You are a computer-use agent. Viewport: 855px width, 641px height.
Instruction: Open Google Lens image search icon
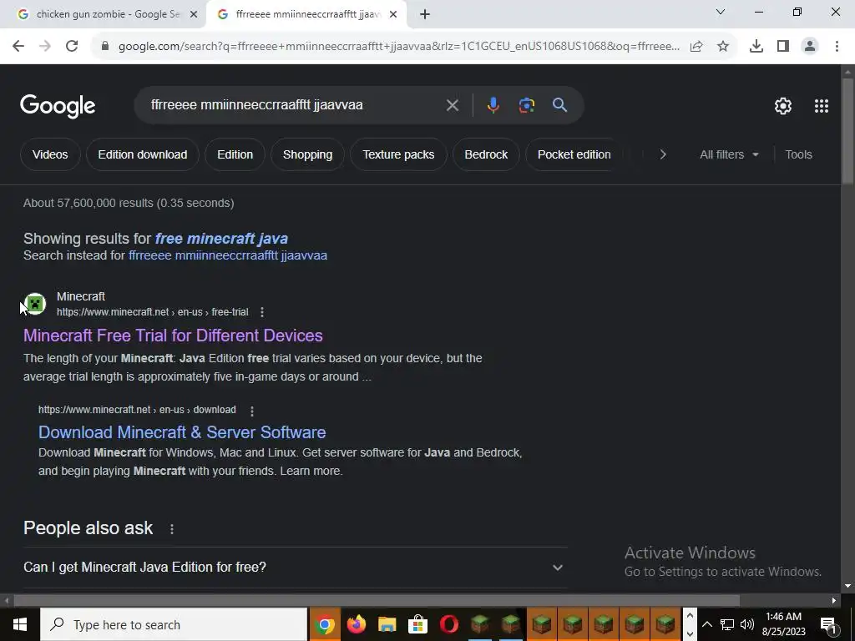[x=527, y=105]
